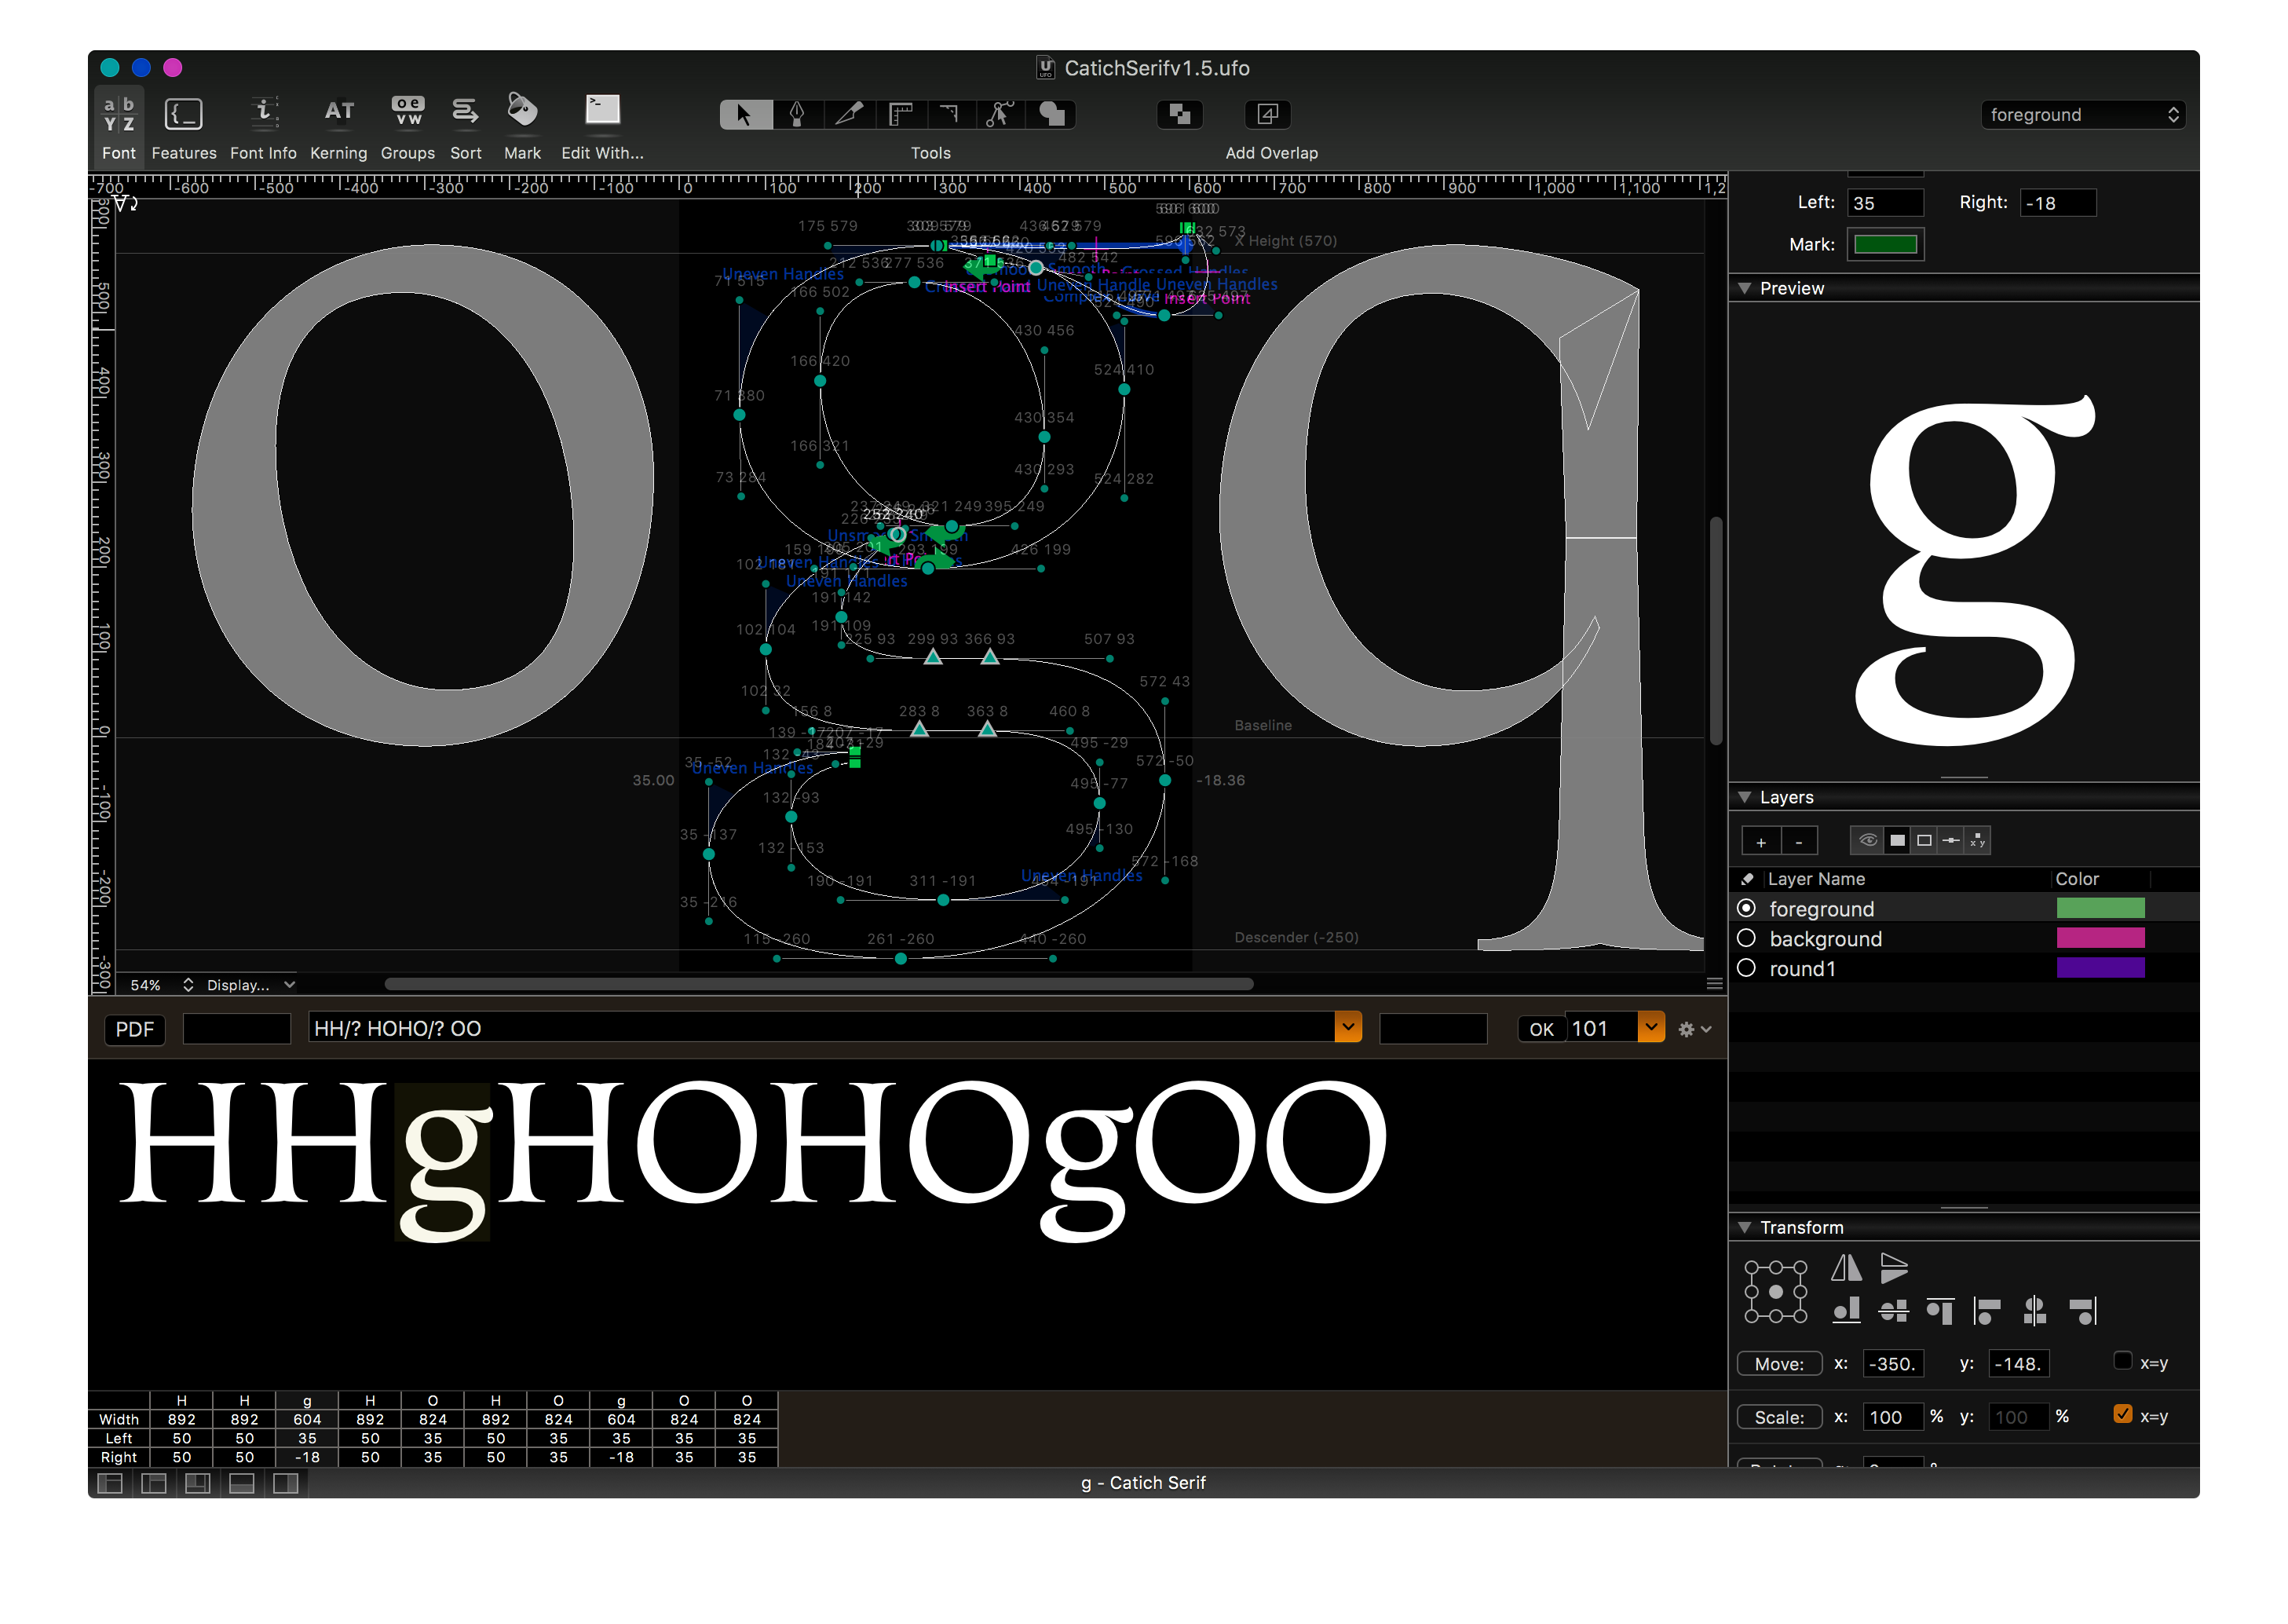Align selection to bottom
The height and width of the screenshot is (1624, 2288).
coord(1846,1311)
